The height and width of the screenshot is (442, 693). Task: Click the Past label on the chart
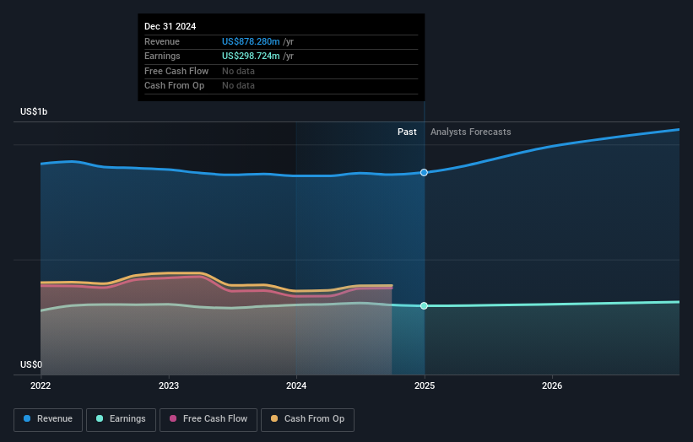[x=407, y=132]
